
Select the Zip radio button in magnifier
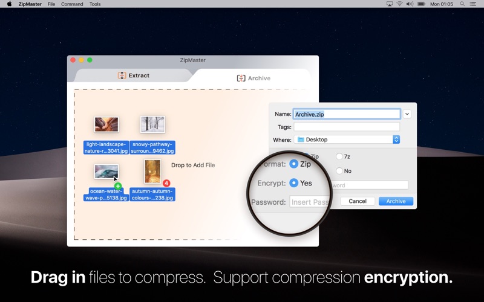(x=293, y=164)
